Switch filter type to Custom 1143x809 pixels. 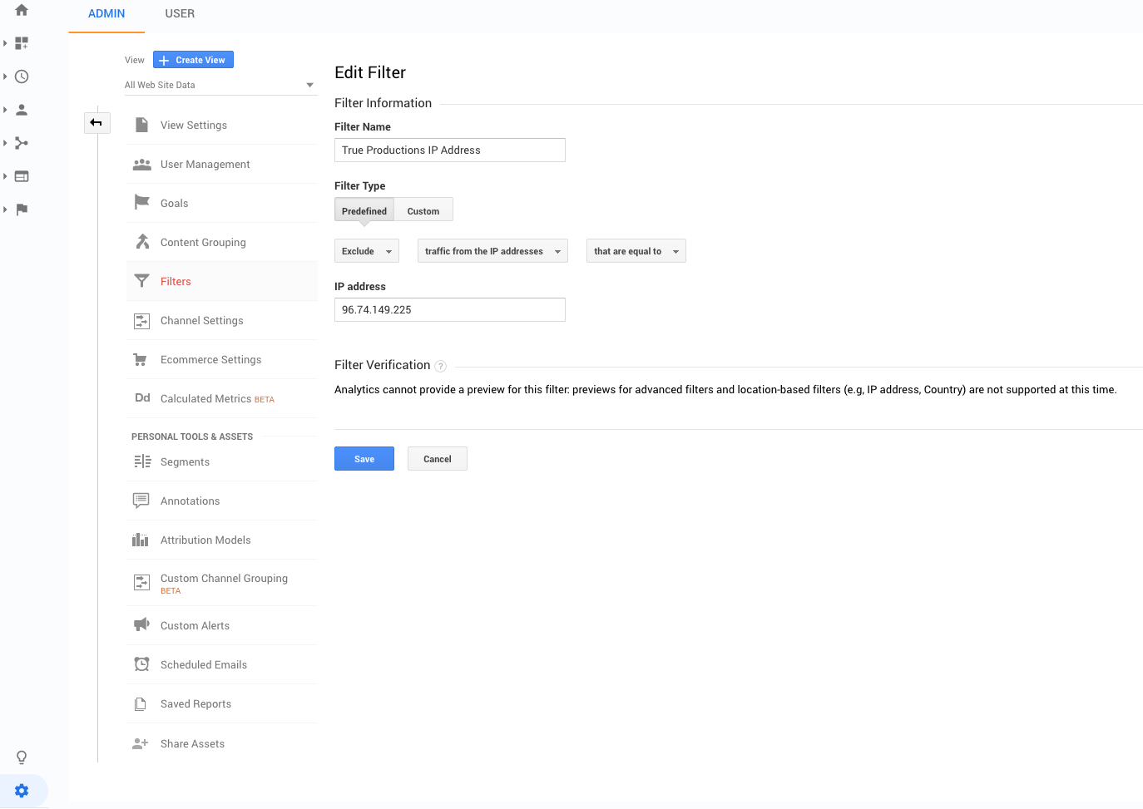423,211
